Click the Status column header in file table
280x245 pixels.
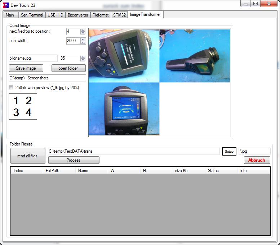(213, 171)
